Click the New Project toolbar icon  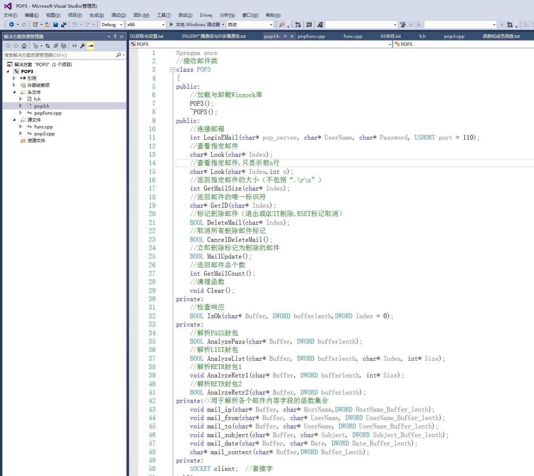point(35,24)
